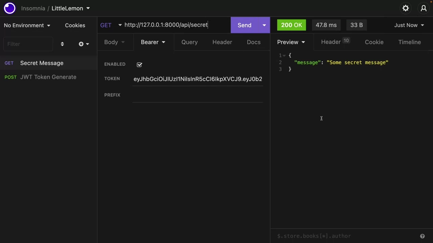Screen dimensions: 433x243
Task: Open the help question mark icon
Action: click(422, 236)
